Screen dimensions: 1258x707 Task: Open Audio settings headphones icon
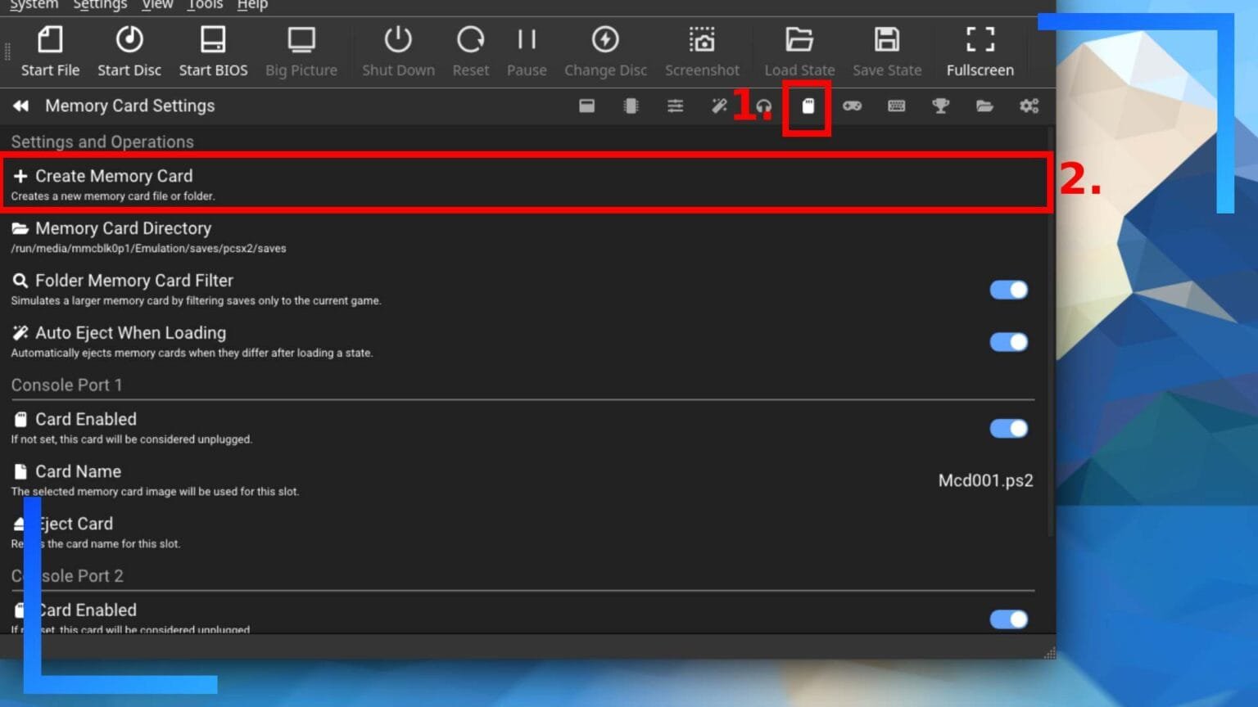pos(764,106)
